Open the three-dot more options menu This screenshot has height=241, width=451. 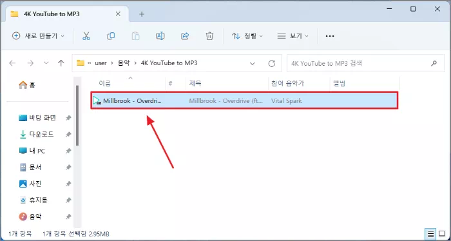pyautogui.click(x=330, y=36)
